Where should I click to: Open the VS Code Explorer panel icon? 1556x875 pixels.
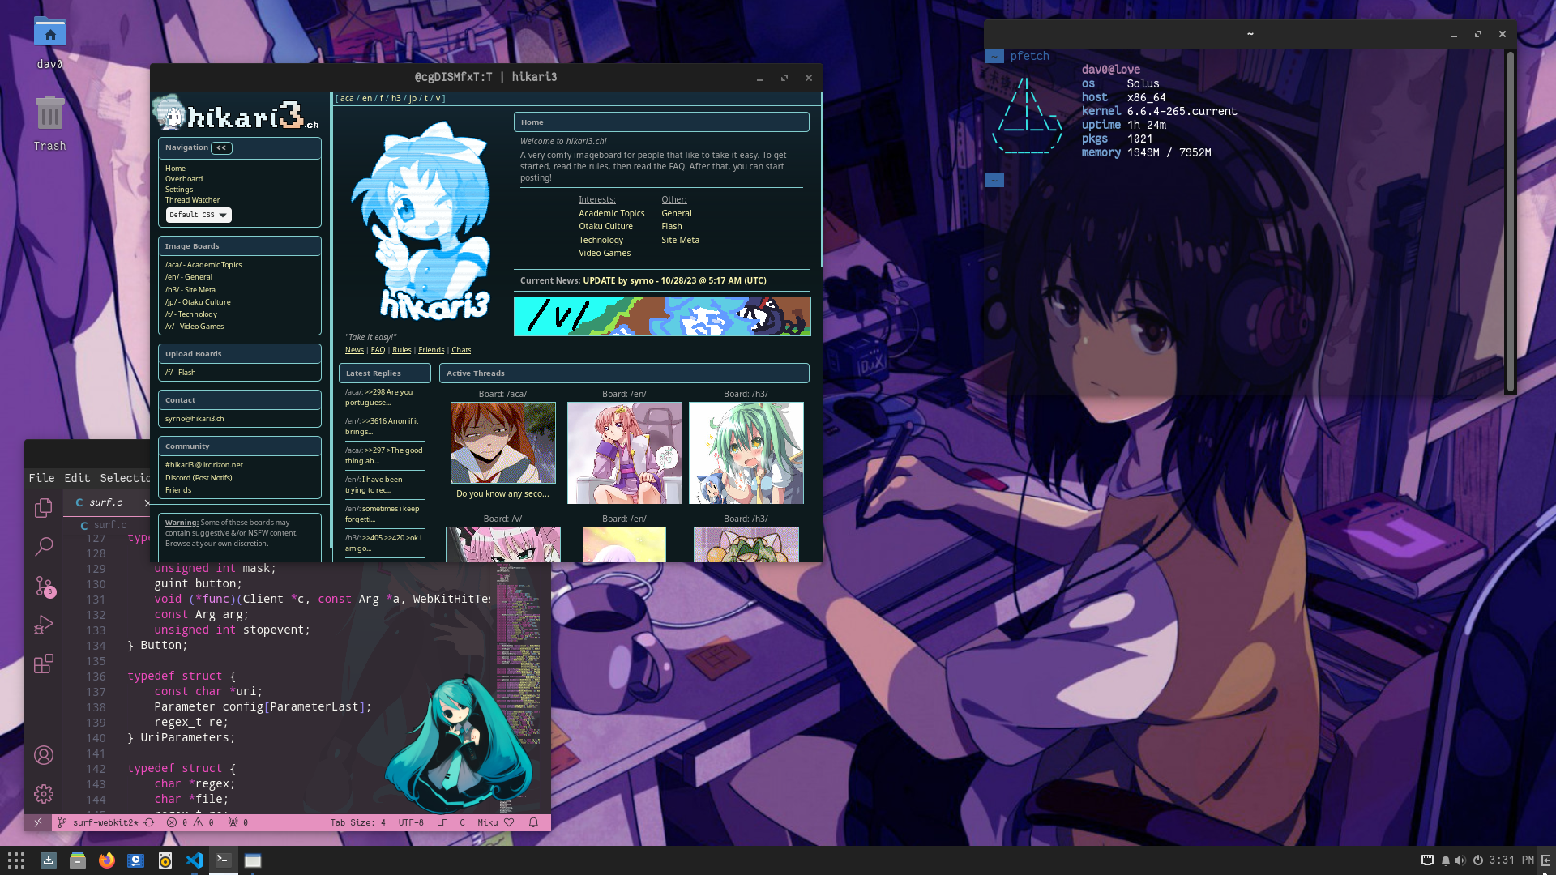click(x=44, y=508)
